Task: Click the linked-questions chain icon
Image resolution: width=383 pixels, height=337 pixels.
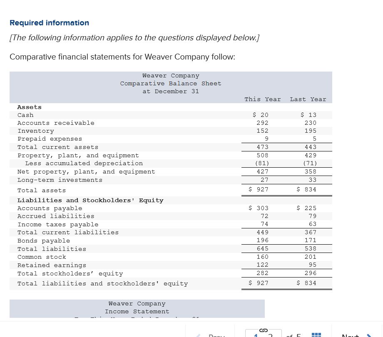Action: tap(263, 330)
